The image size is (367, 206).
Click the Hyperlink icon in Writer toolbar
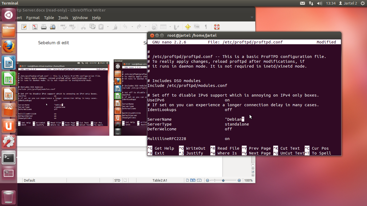tap(154, 27)
